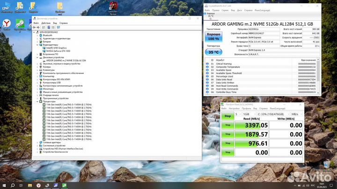The image size is (337, 189).
Task: Open Сервис menu in CrystalDiskInfo
Action: pyautogui.click(x=225, y=10)
